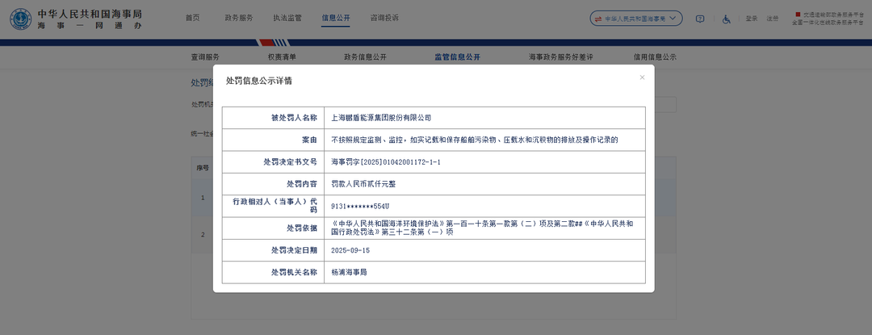The width and height of the screenshot is (872, 335).
Task: Open the 信用信息公示 tab
Action: point(655,57)
